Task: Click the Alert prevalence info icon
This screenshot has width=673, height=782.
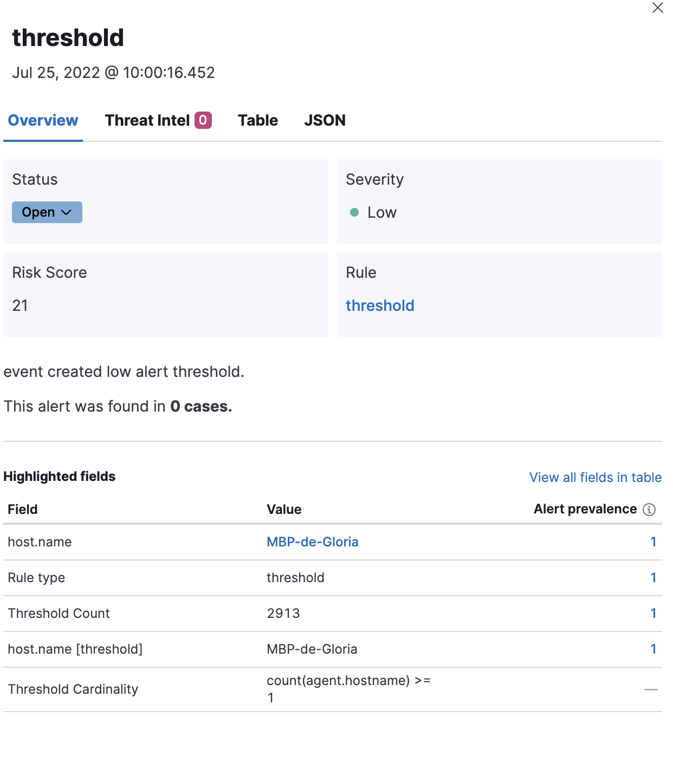Action: point(649,509)
